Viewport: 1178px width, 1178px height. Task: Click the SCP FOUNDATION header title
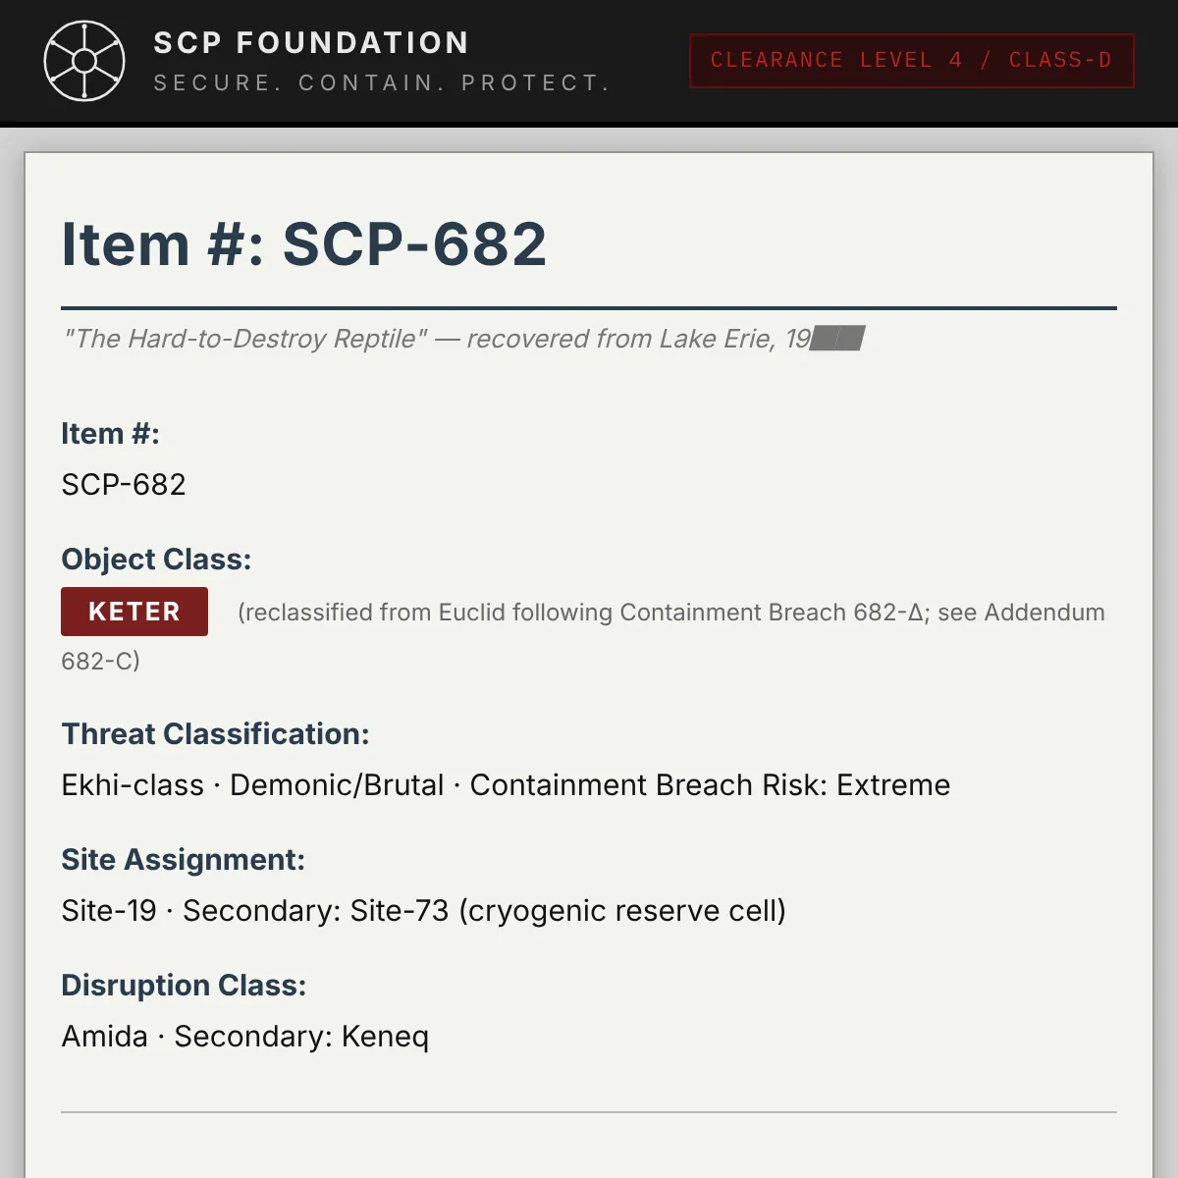click(311, 43)
